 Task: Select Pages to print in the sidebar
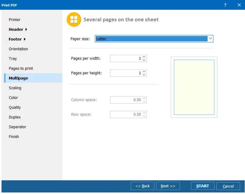pos(20,68)
